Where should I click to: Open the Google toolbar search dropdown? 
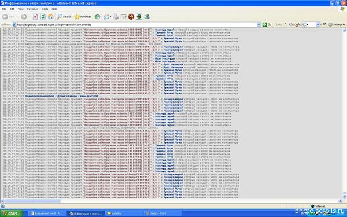(318, 24)
